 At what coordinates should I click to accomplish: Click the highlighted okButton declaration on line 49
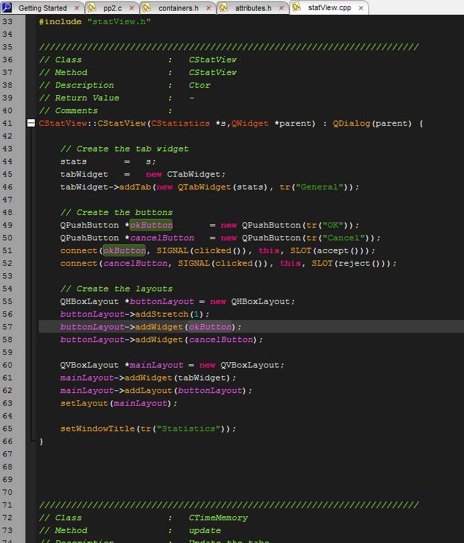point(151,225)
